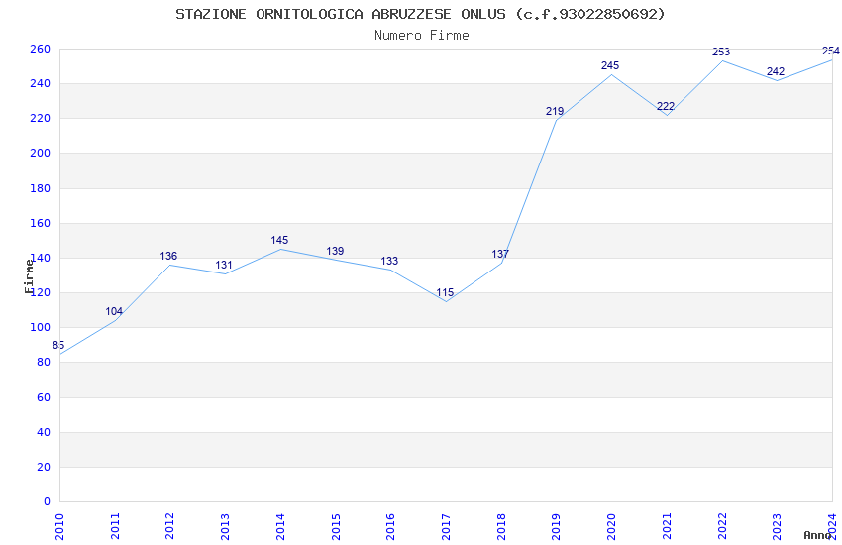Image resolution: width=842 pixels, height=545 pixels.
Task: Click the data label 245
Action: click(610, 65)
